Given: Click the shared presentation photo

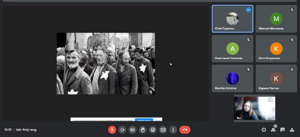Looking at the screenshot, I should [106, 63].
